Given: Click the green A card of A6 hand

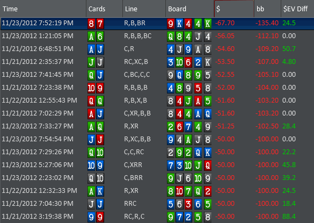Looking at the screenshot, I should coord(91,37).
